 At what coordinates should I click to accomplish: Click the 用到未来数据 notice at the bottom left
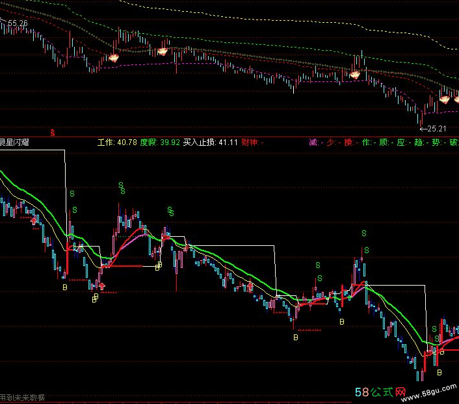[x=23, y=397]
